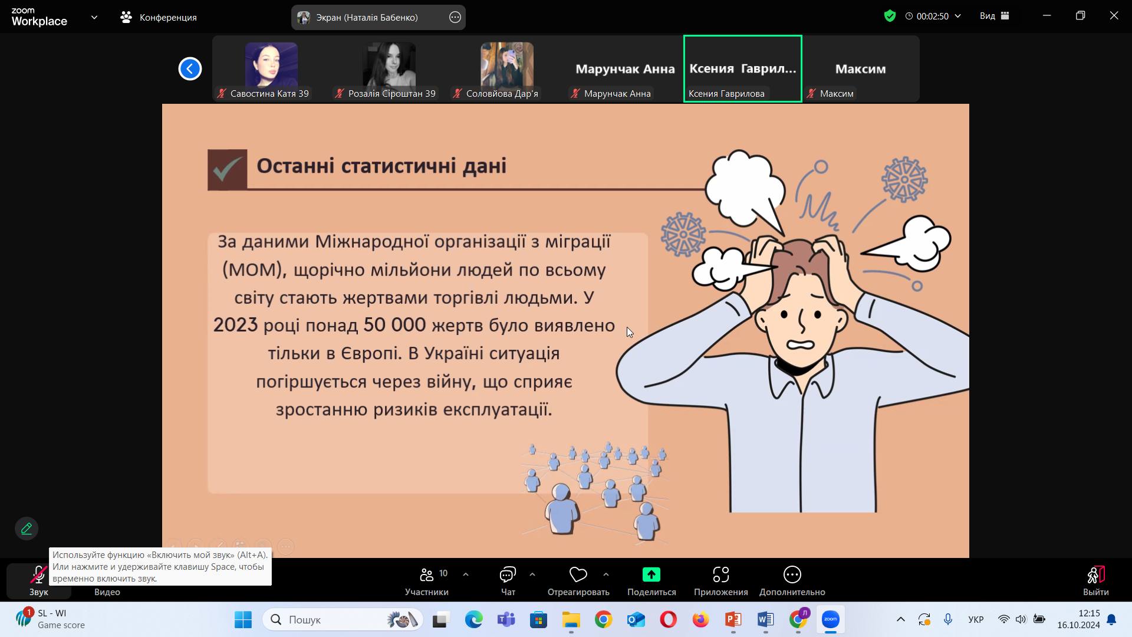Click the Выйти leave meeting button
Image resolution: width=1132 pixels, height=637 pixels.
pos(1095,580)
